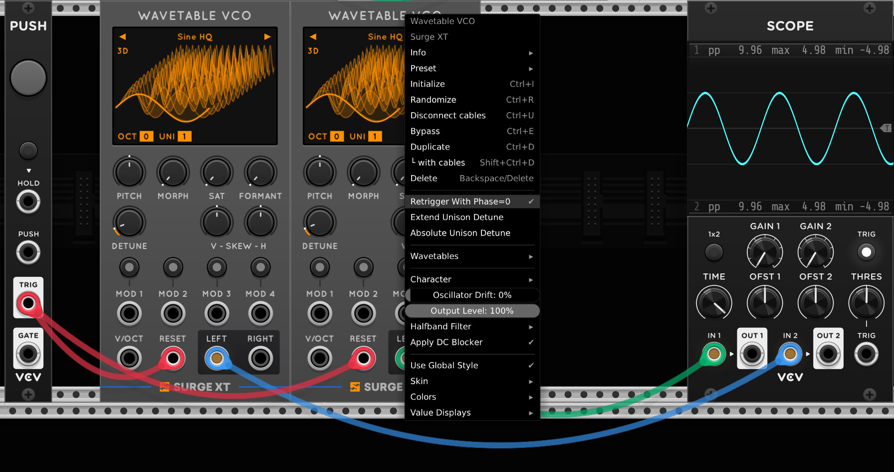The image size is (894, 472).
Task: Expand the Value Displays submenu
Action: tap(472, 413)
